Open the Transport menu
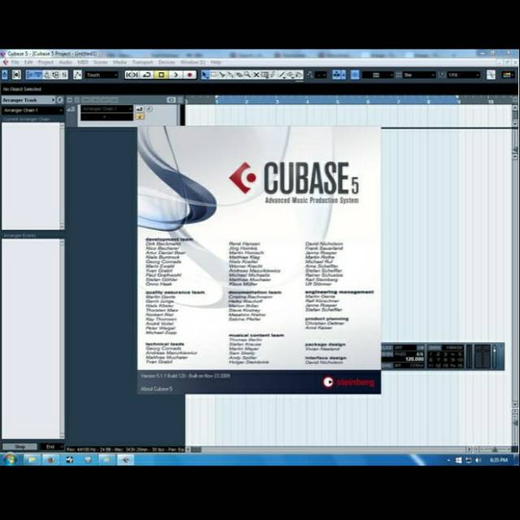The width and height of the screenshot is (520, 520). click(143, 62)
